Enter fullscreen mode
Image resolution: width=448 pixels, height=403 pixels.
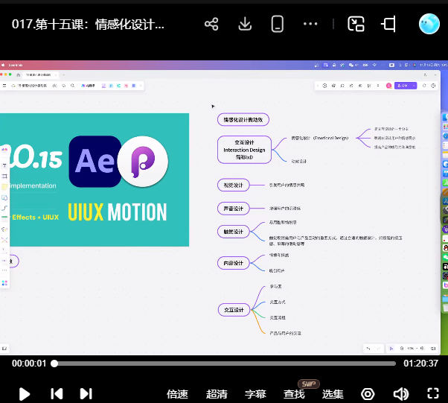pyautogui.click(x=433, y=393)
